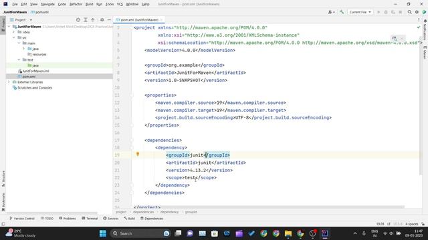The height and width of the screenshot is (240, 428).
Task: Select the green java folder under test
Action: pos(33,65)
